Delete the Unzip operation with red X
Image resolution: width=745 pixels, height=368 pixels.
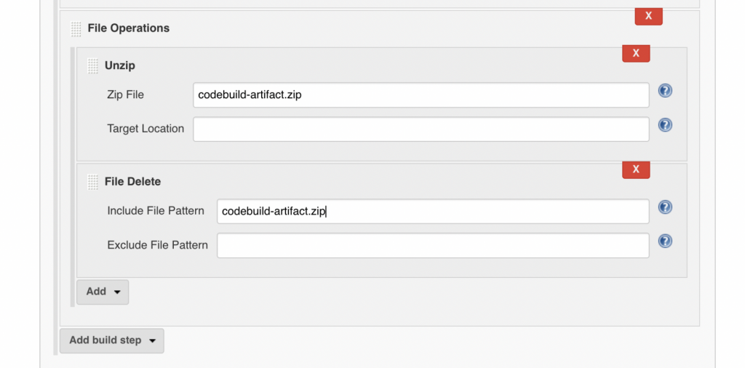coord(636,53)
